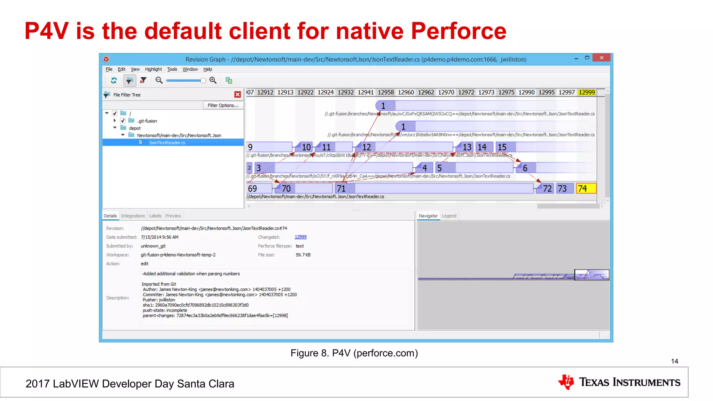Uncheck the .git-fusion checkbox
Image resolution: width=713 pixels, height=401 pixels.
[x=123, y=120]
